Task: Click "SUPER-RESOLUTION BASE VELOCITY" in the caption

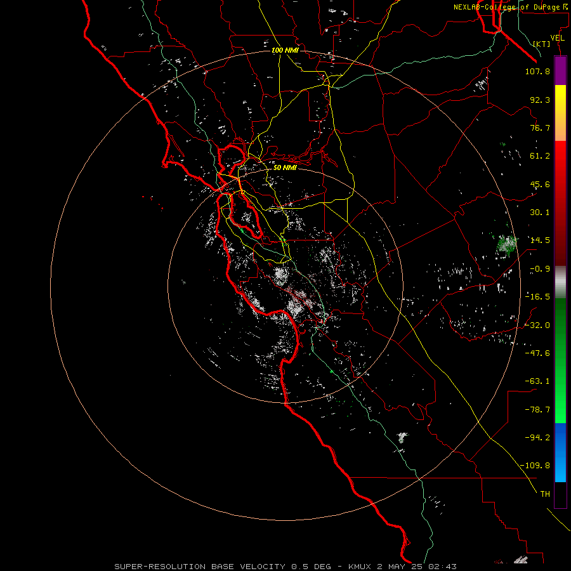Action: coord(200,567)
